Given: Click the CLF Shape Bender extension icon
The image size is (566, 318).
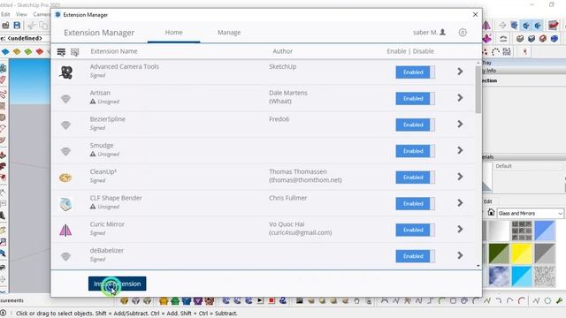Looking at the screenshot, I should tap(65, 204).
